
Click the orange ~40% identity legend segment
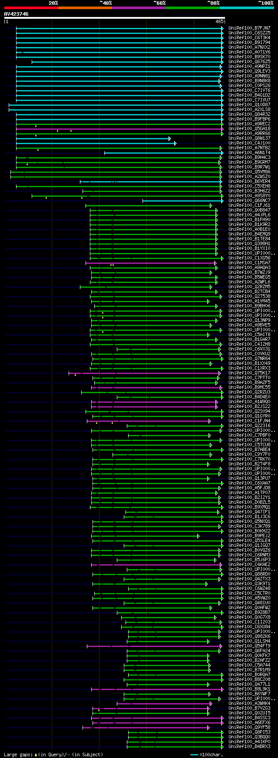pos(85,8)
